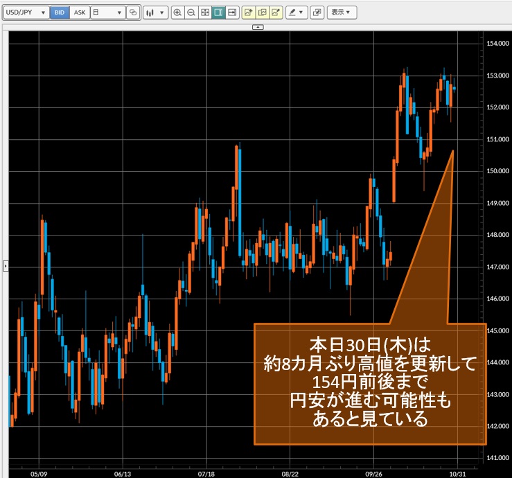Click the first yellow chart settings icon

[248, 12]
